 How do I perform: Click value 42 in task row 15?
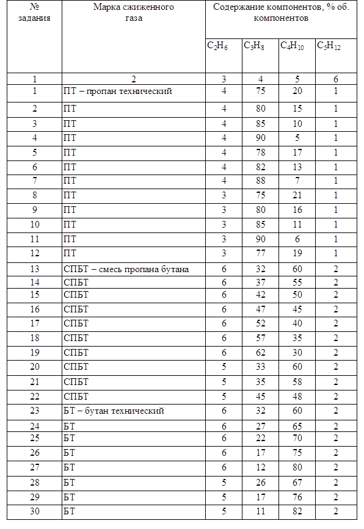(x=260, y=295)
